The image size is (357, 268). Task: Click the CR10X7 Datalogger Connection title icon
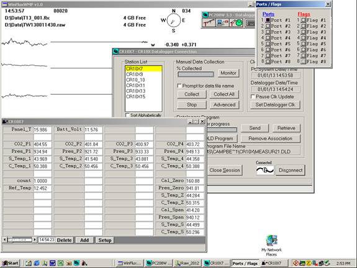115,52
